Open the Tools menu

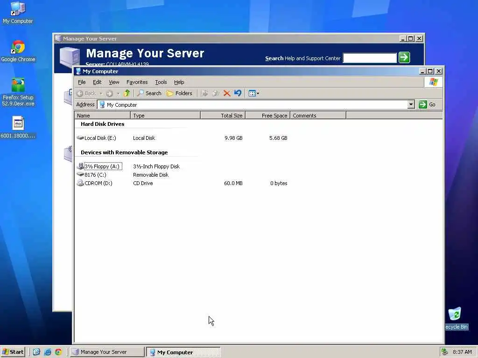point(161,82)
